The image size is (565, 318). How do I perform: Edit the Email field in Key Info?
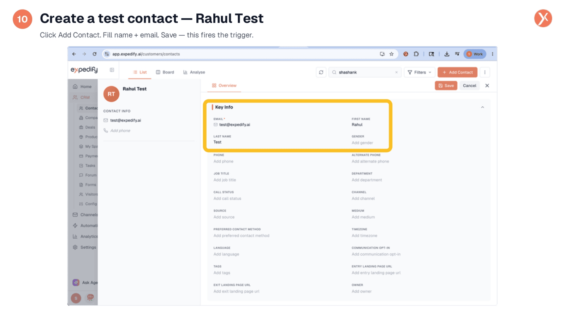(234, 124)
